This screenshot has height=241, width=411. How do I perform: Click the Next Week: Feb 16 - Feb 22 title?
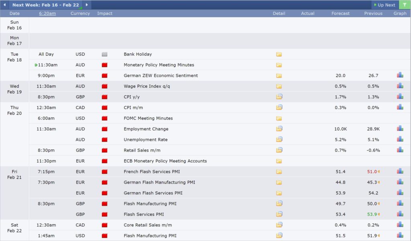46,5
